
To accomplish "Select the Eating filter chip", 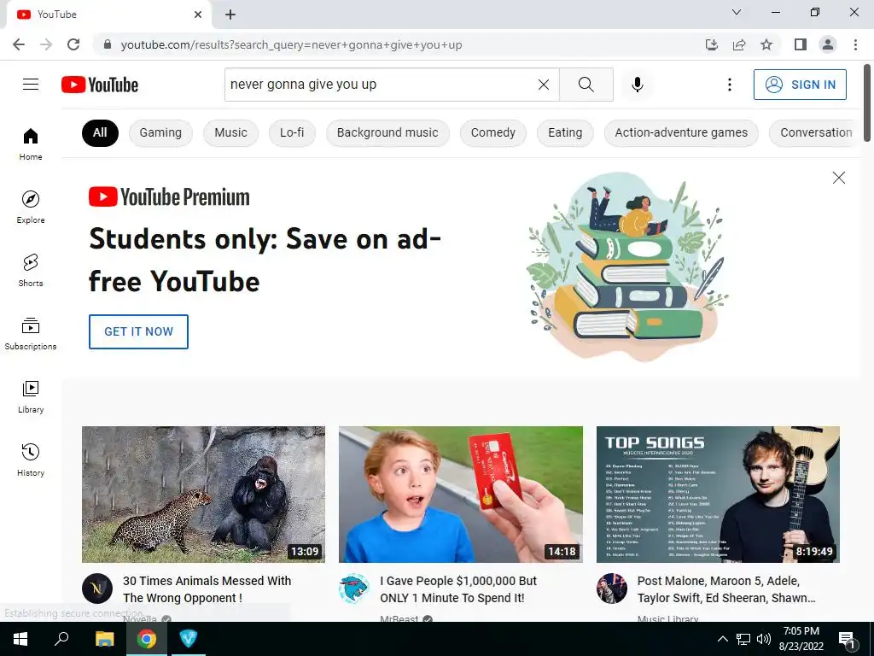I will 565,132.
